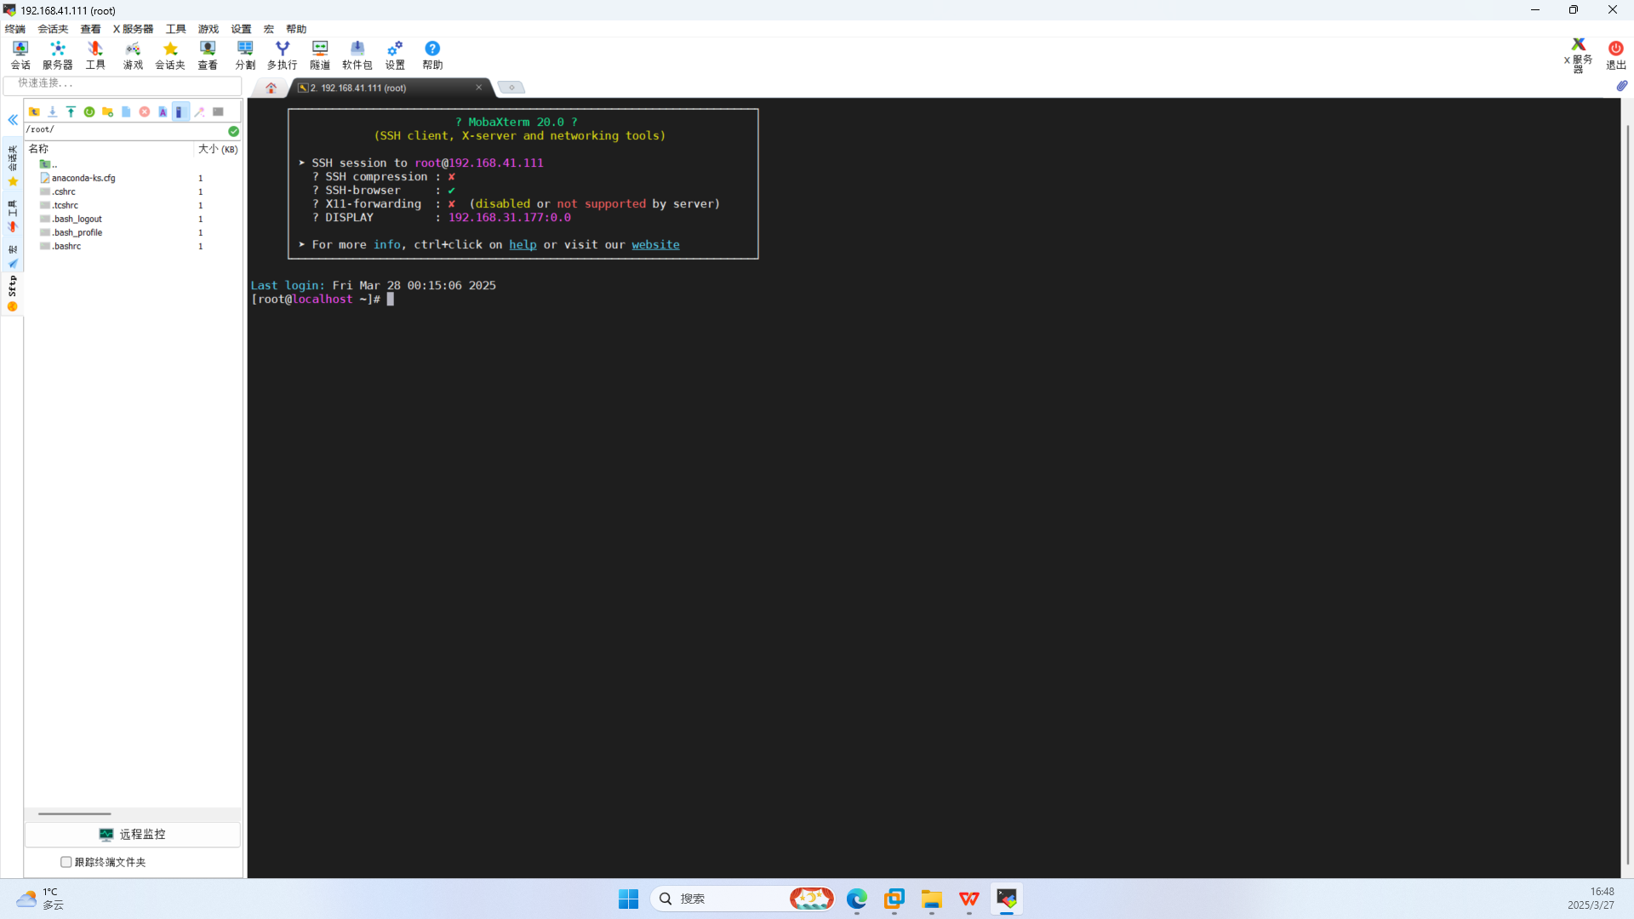Click the 快速连接 quick connect field
Image resolution: width=1634 pixels, height=919 pixels.
pos(123,83)
